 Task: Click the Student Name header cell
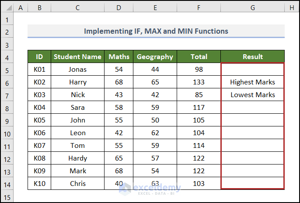[x=77, y=56]
